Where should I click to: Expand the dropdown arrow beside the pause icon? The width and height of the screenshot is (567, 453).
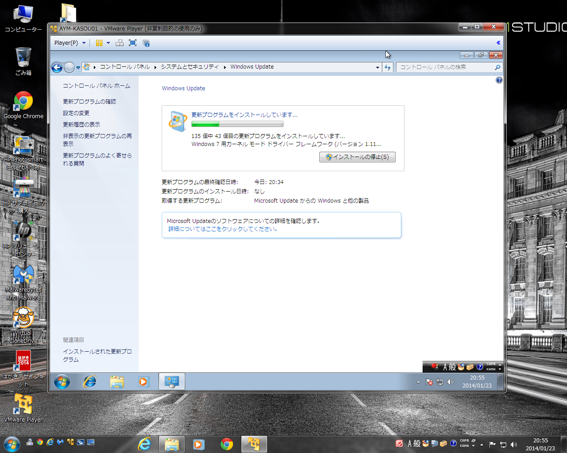108,43
